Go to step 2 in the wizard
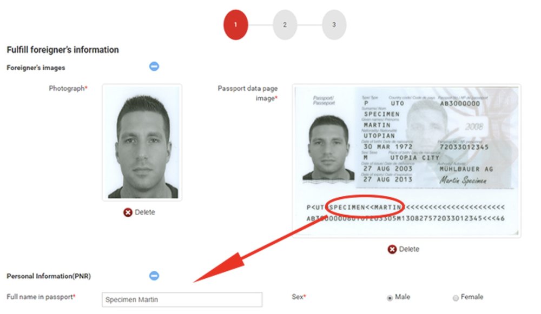Image resolution: width=541 pixels, height=314 pixels. point(285,25)
